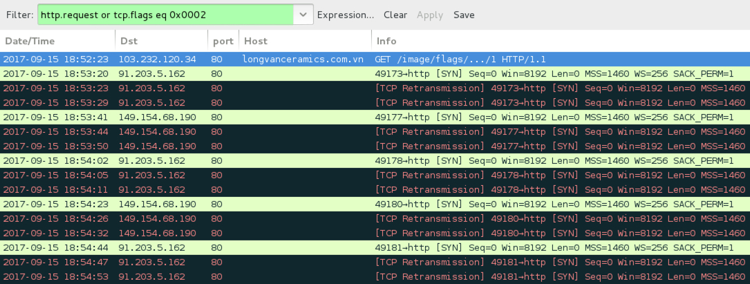Select the GET /image/flags request to longvanceramics.com.vn
The width and height of the screenshot is (750, 284).
(375, 59)
